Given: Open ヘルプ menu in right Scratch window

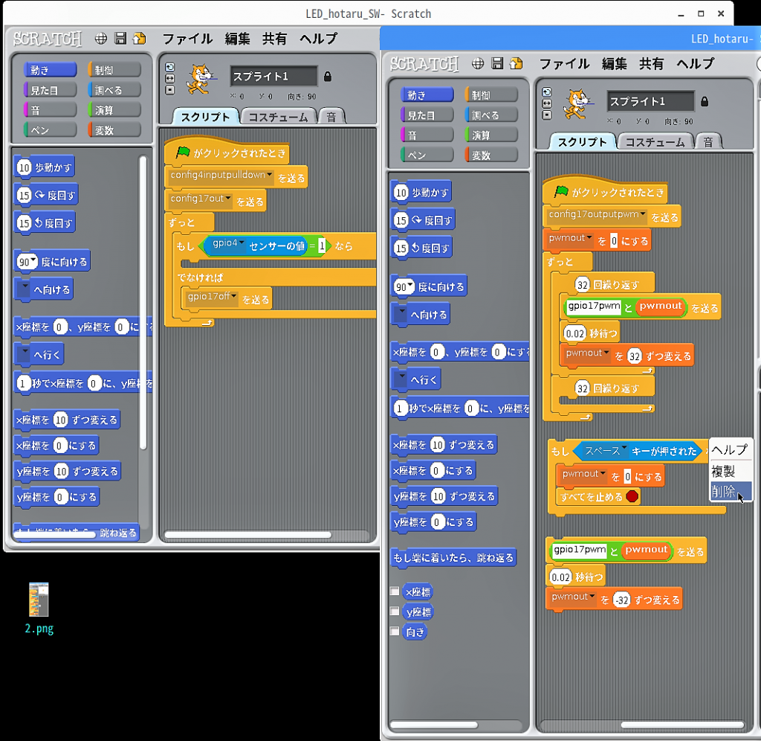Looking at the screenshot, I should tap(696, 64).
